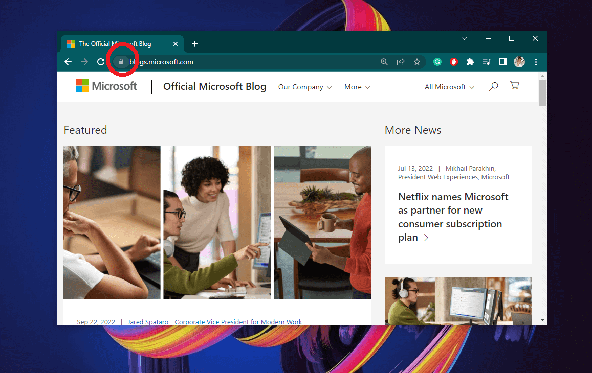
Task: Open the media control playlist icon
Action: 486,62
